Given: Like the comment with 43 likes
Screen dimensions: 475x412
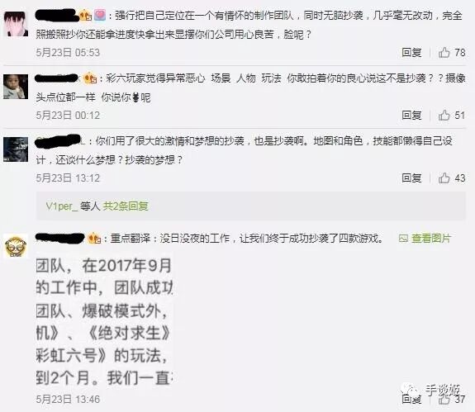Looking at the screenshot, I should click(444, 178).
